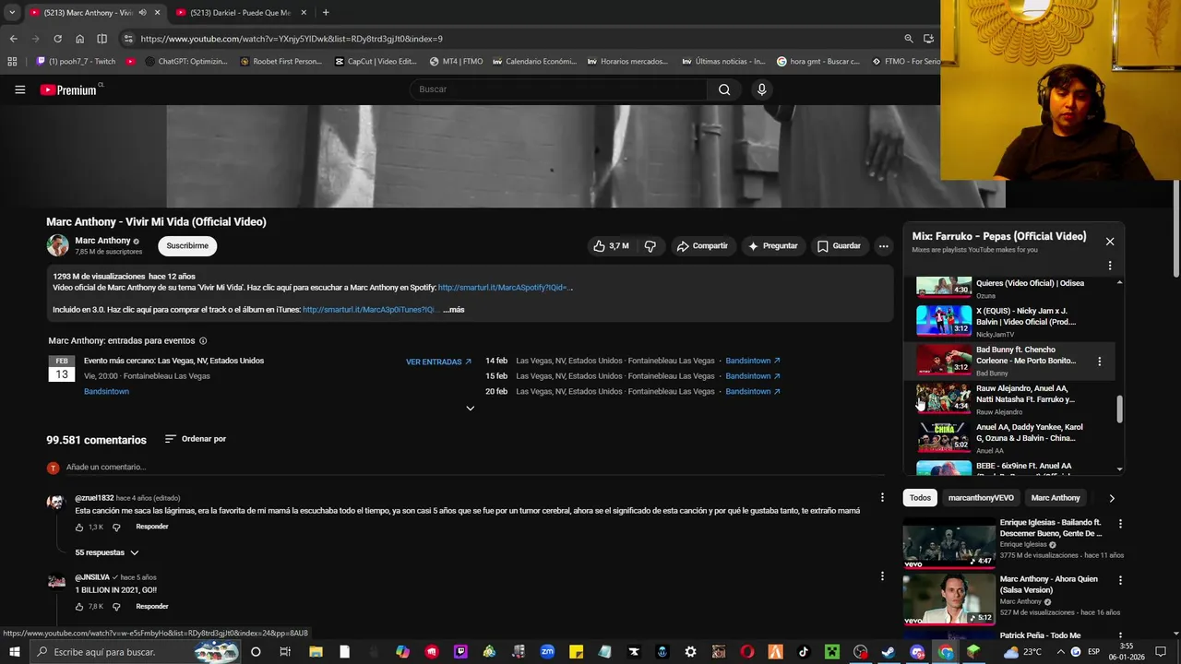Open Bandsintown link for 20 feb

pos(753,392)
